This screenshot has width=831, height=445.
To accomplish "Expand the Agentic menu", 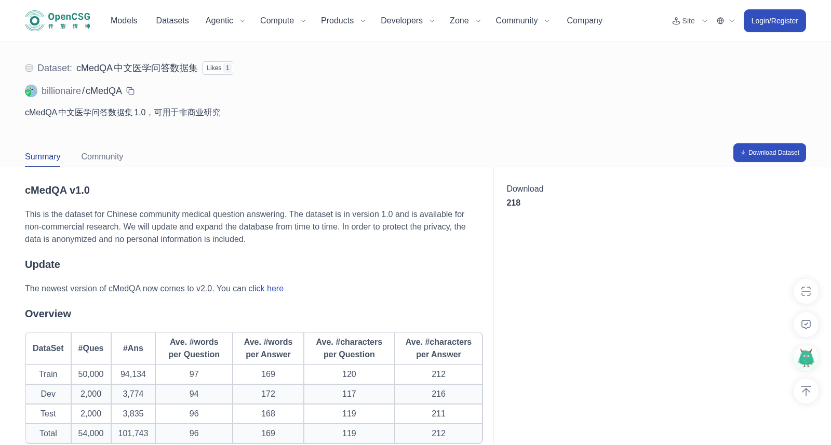I will [225, 21].
